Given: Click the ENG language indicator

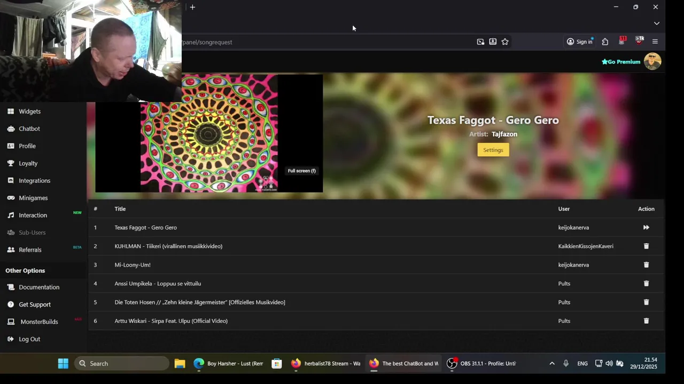Looking at the screenshot, I should [582, 364].
